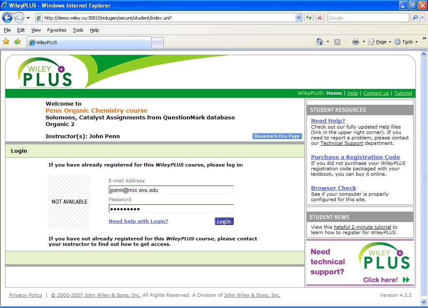This screenshot has width=428, height=308.
Task: Click the Version 4.2.2 text
Action: [x=395, y=295]
